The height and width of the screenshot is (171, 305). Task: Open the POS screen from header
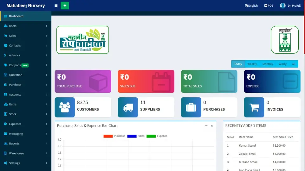click(x=269, y=6)
